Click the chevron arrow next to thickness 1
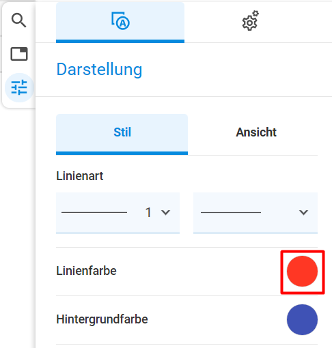 pyautogui.click(x=165, y=212)
